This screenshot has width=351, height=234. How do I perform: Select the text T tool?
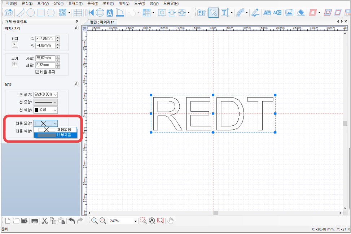pos(225,13)
